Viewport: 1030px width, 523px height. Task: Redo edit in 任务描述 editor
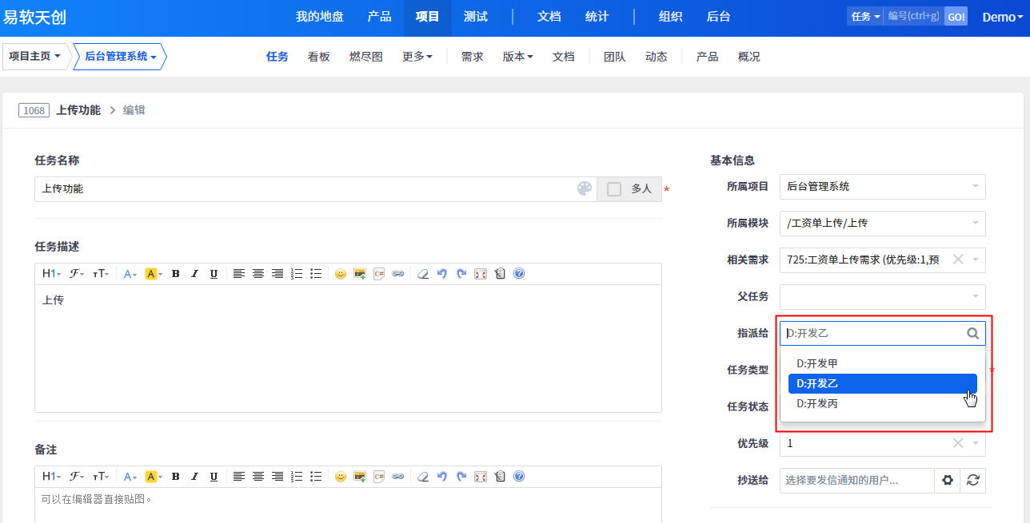point(461,274)
